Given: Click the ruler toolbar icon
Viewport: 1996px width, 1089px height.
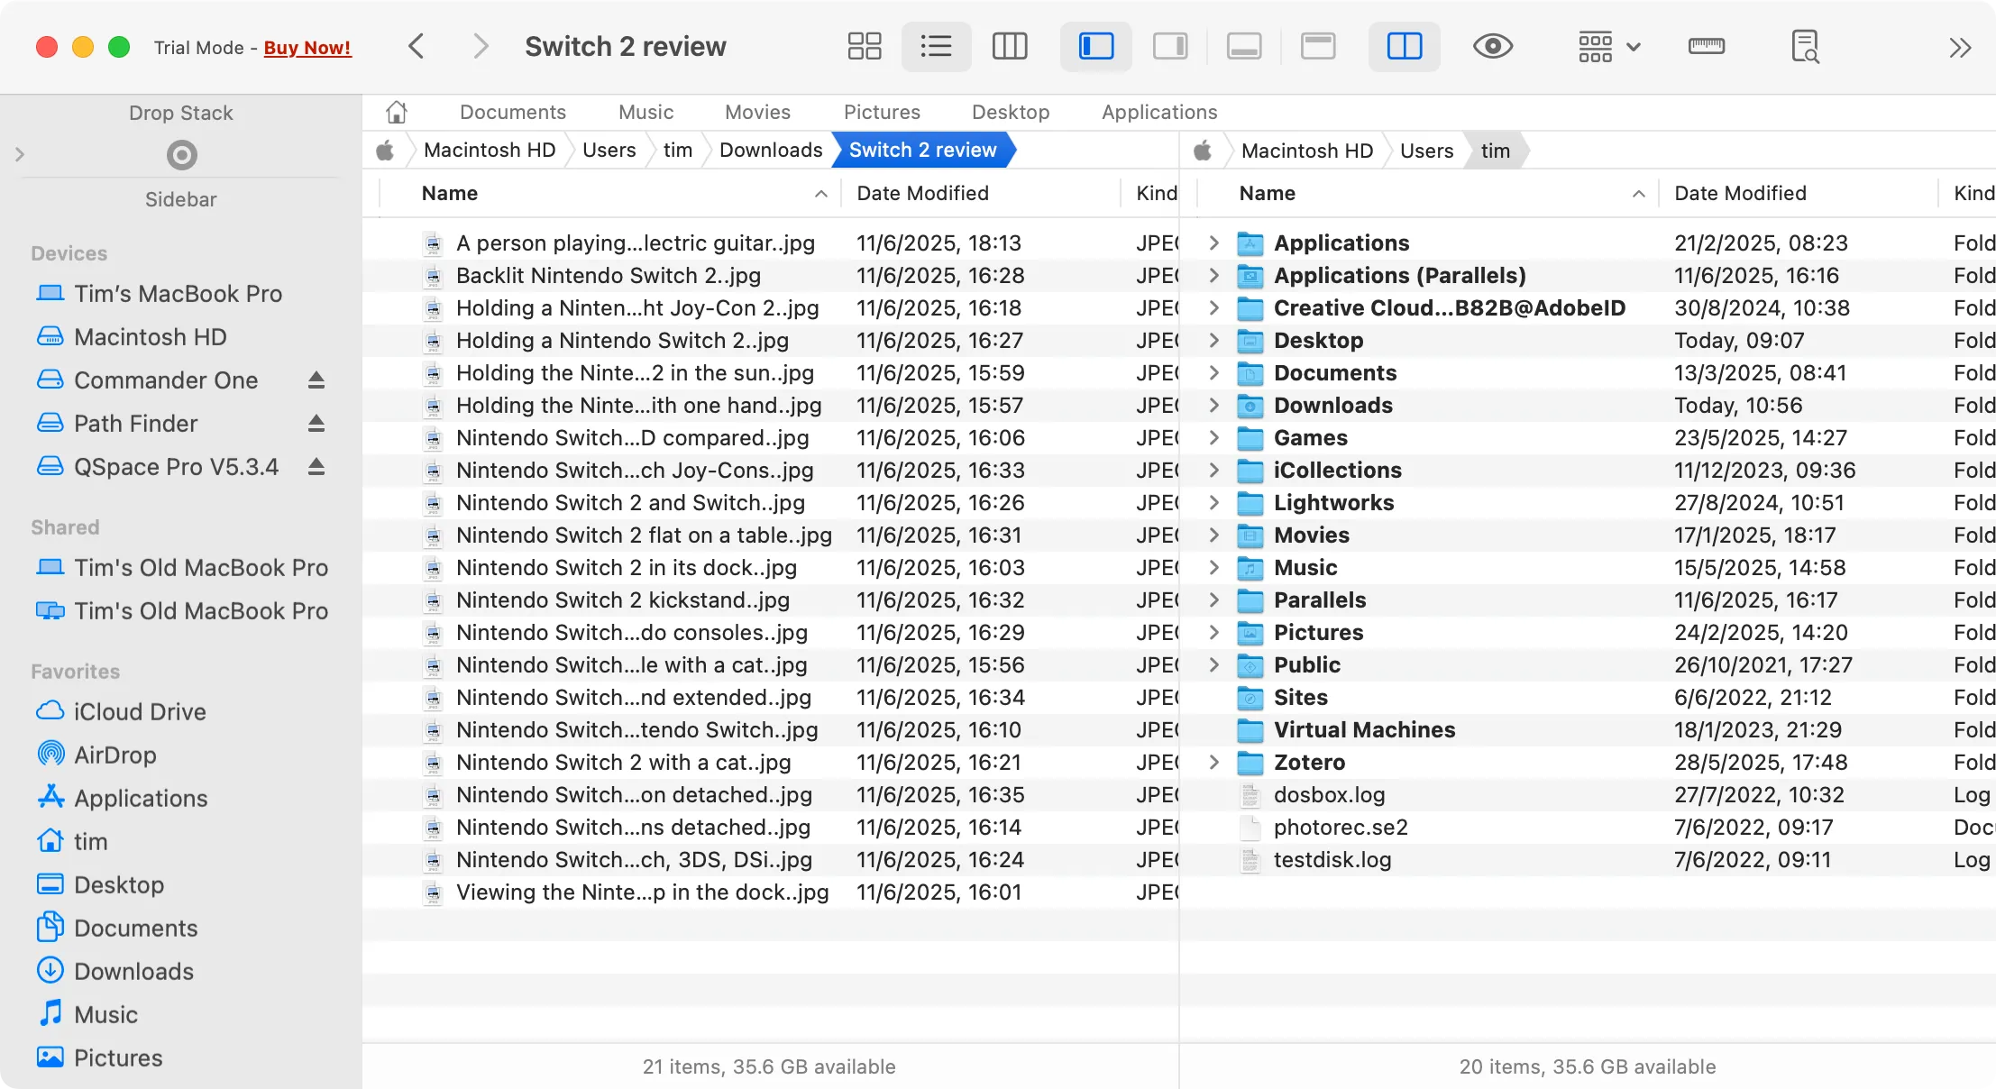Looking at the screenshot, I should [1707, 46].
